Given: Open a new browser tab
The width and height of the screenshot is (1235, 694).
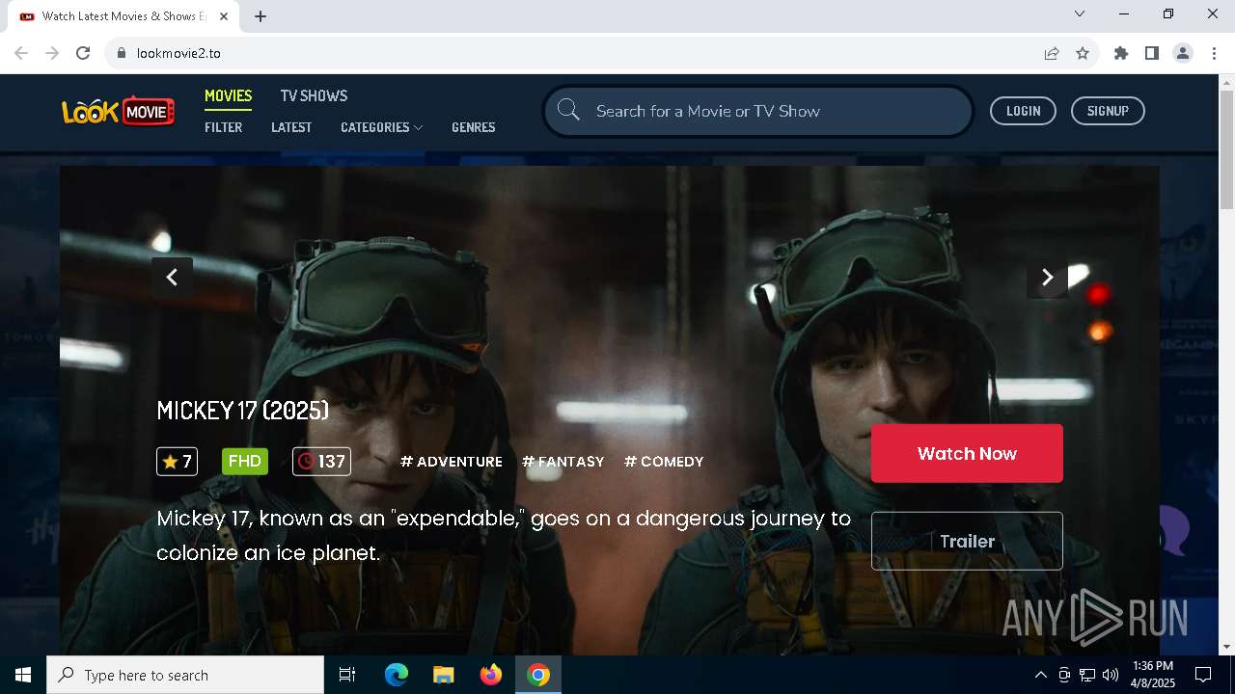Looking at the screenshot, I should pos(261,16).
